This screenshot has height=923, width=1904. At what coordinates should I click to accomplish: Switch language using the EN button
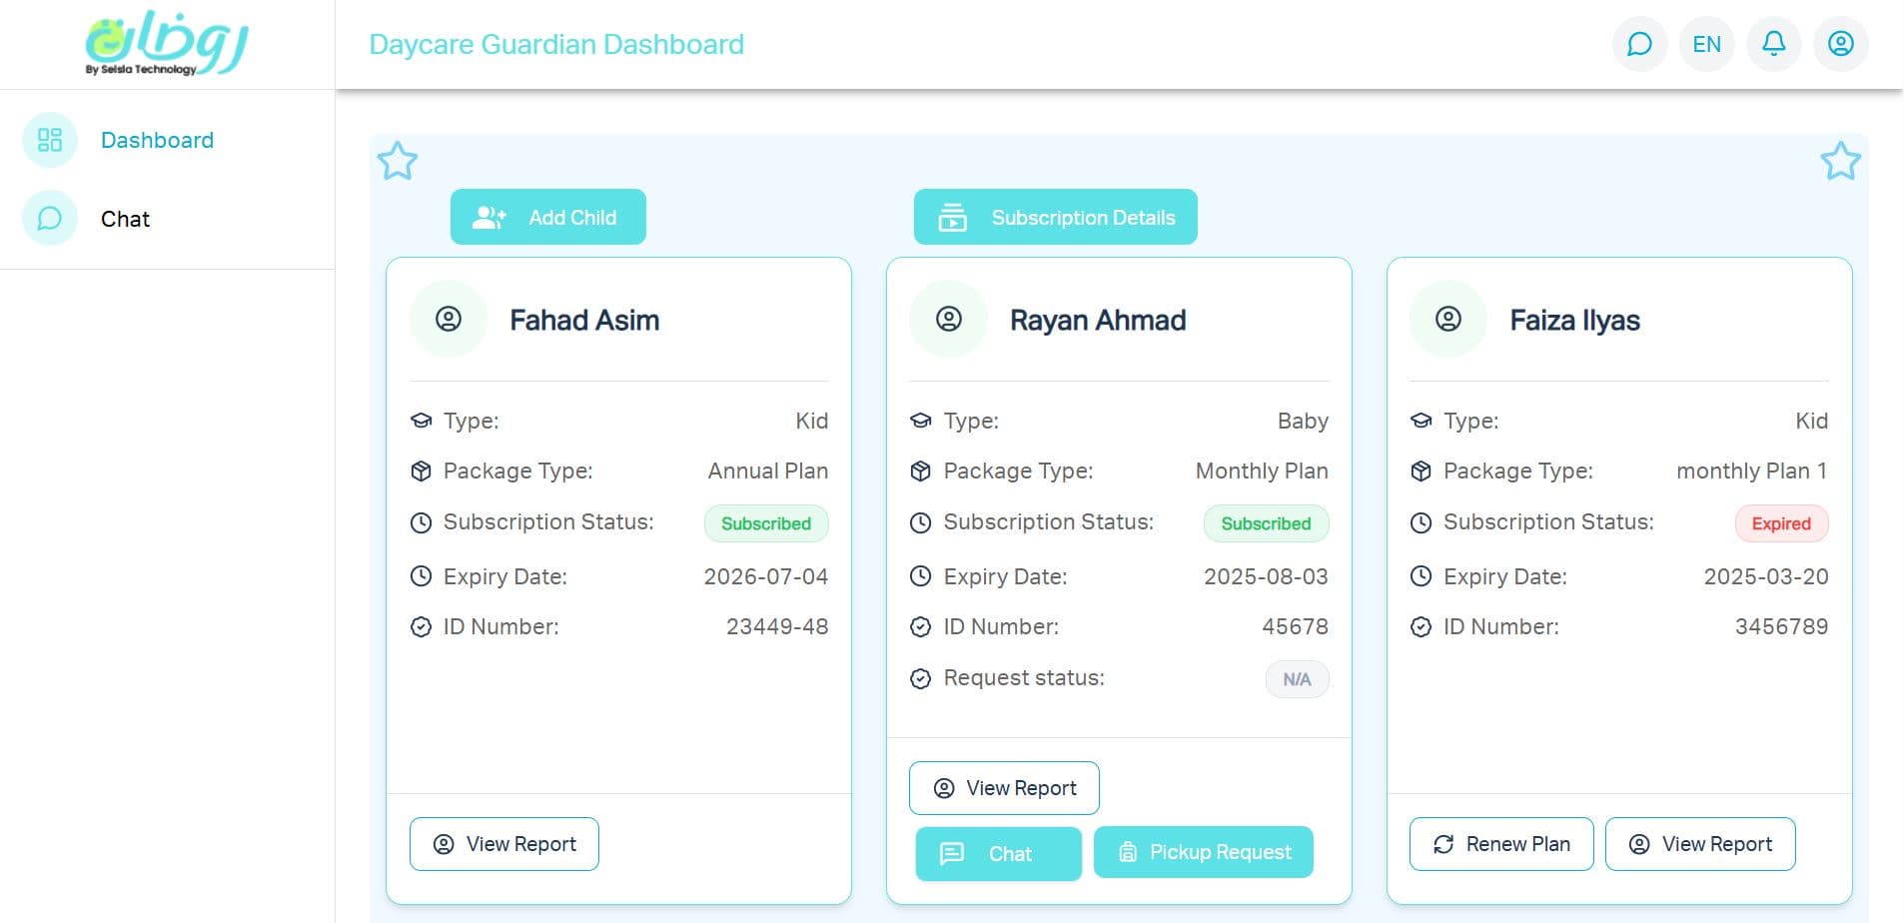click(1706, 44)
